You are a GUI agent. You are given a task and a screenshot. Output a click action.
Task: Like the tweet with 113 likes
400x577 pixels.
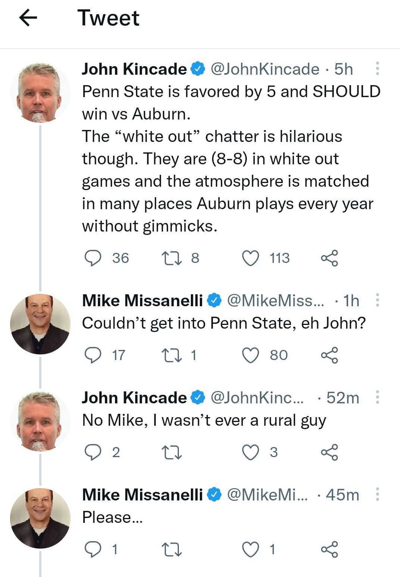click(x=251, y=258)
